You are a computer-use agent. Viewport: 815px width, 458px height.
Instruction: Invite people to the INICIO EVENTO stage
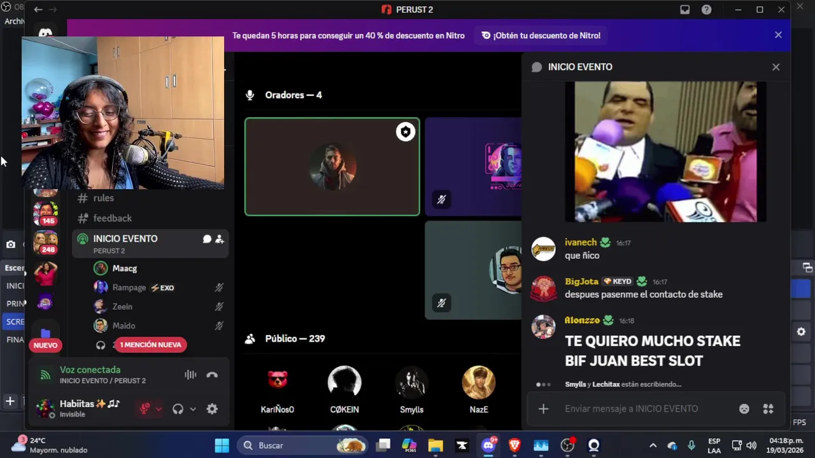tap(219, 239)
